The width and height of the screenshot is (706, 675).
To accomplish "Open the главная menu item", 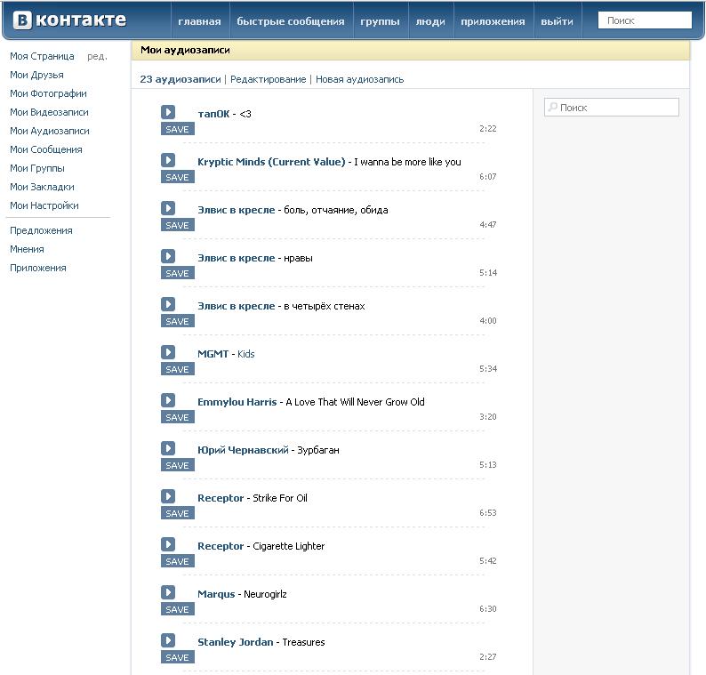I will (199, 21).
